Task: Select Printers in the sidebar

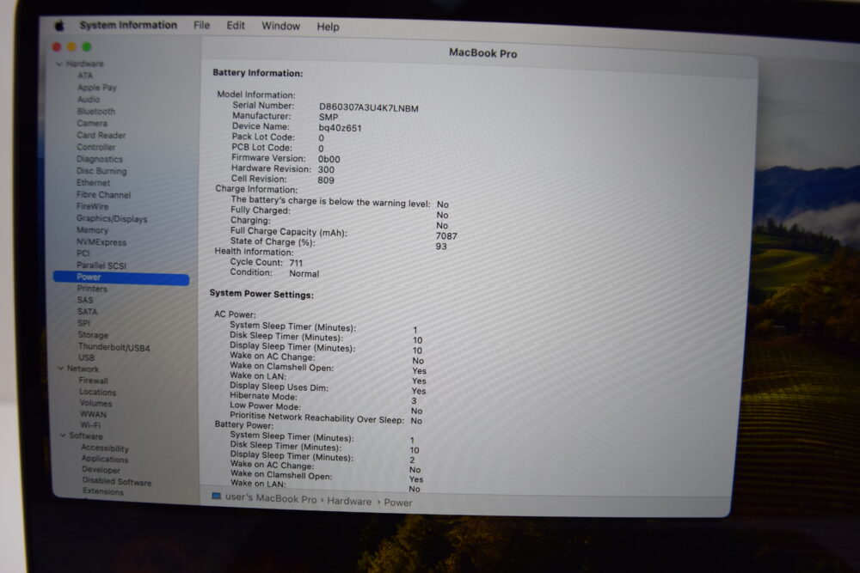Action: pyautogui.click(x=92, y=289)
